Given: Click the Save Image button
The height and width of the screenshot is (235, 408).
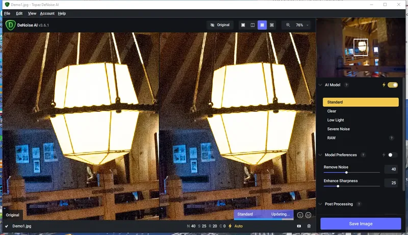Looking at the screenshot, I should pyautogui.click(x=361, y=224).
